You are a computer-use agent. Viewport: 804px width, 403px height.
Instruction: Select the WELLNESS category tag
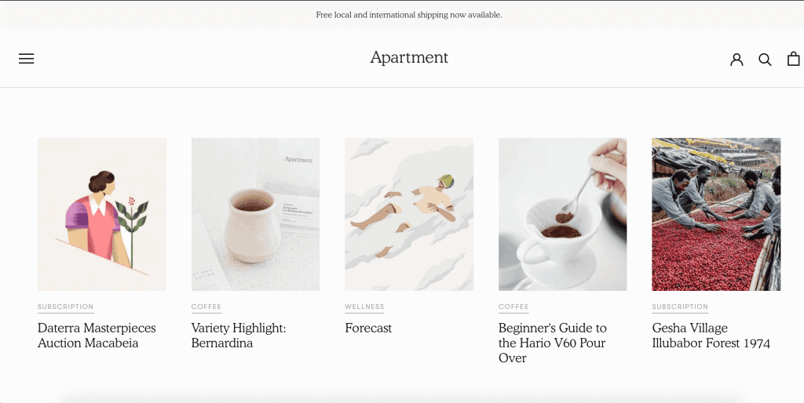click(x=364, y=307)
